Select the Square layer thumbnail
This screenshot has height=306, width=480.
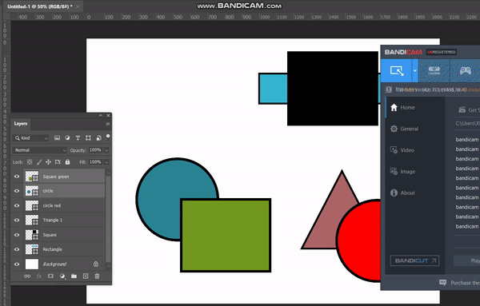[32, 235]
